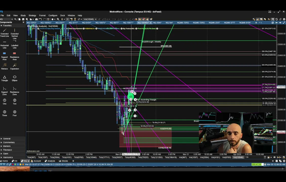The height and width of the screenshot is (182, 286).
Task: Click the refresh icon in top-right toolbar
Action: tap(277, 19)
